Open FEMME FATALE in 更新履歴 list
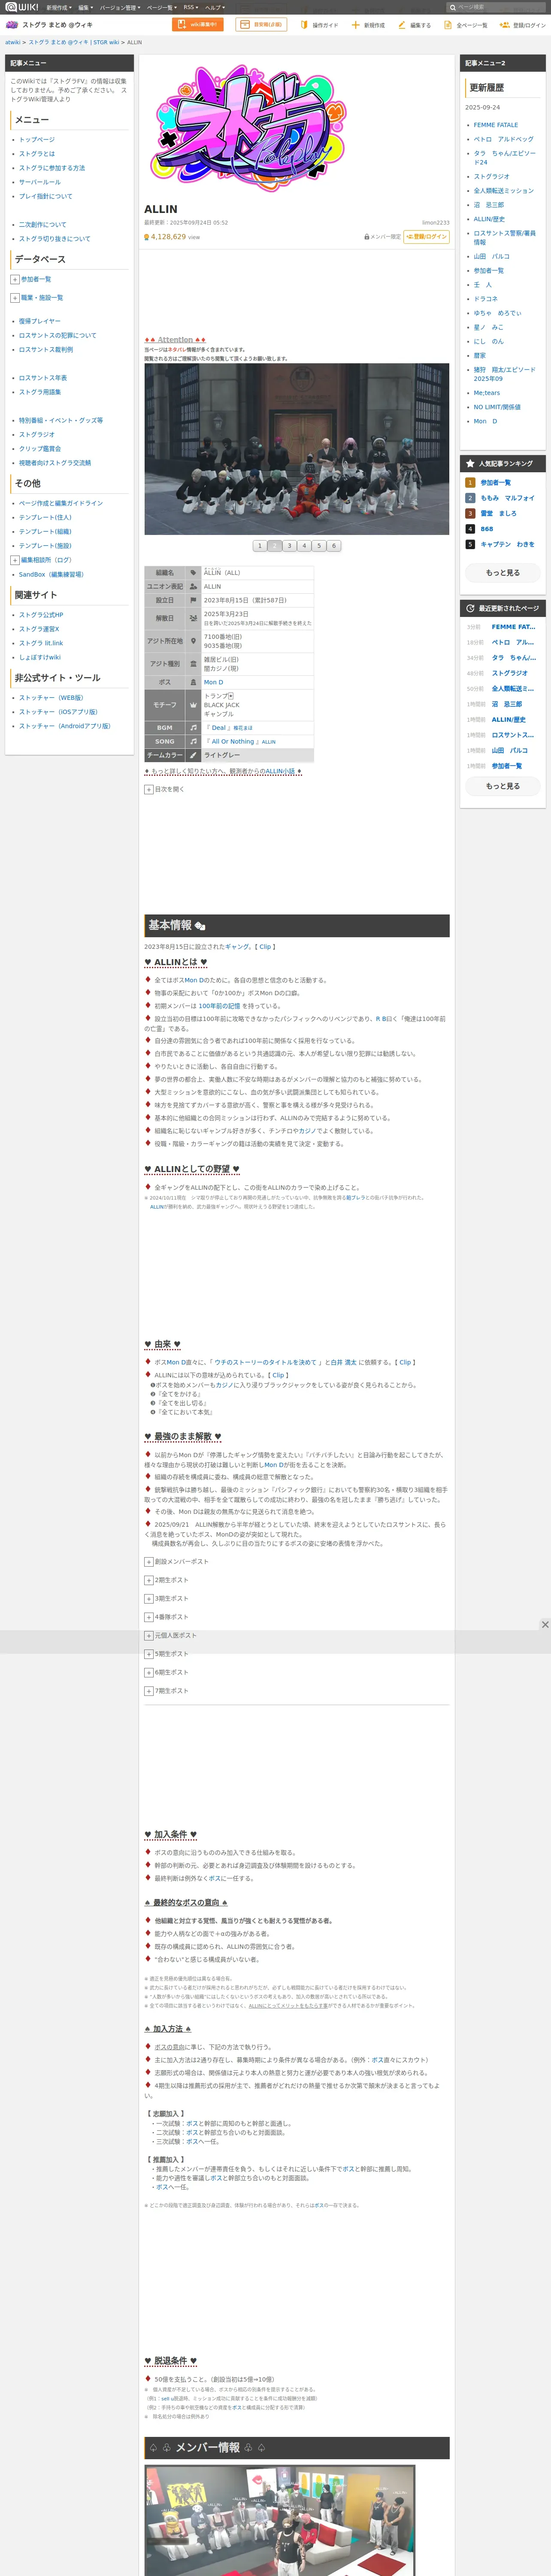This screenshot has width=551, height=2576. [x=496, y=125]
